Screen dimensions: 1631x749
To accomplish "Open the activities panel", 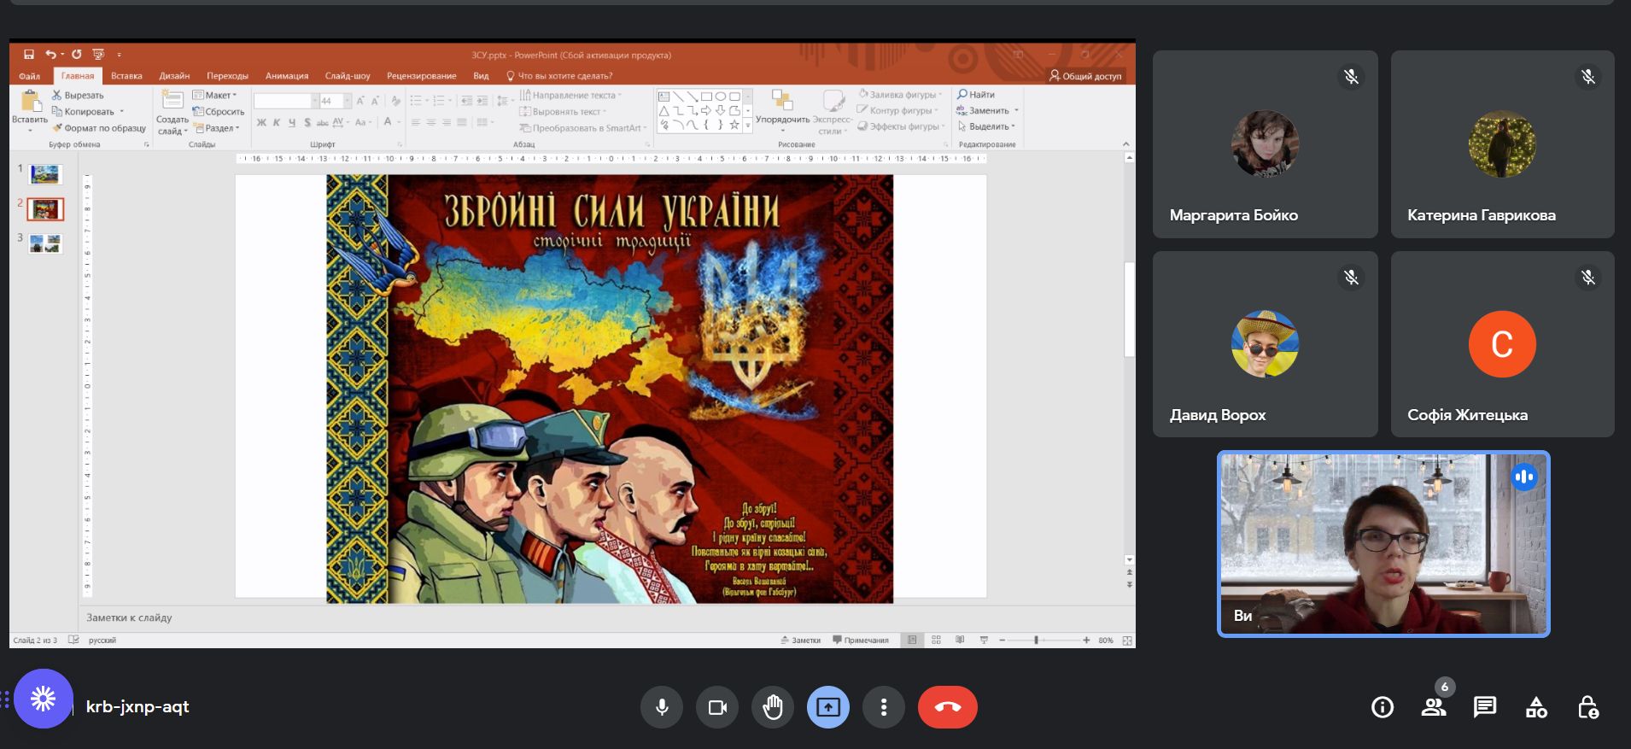I will click(1536, 707).
